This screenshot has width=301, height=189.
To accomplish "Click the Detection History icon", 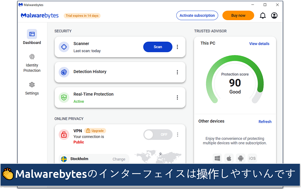I will point(64,72).
